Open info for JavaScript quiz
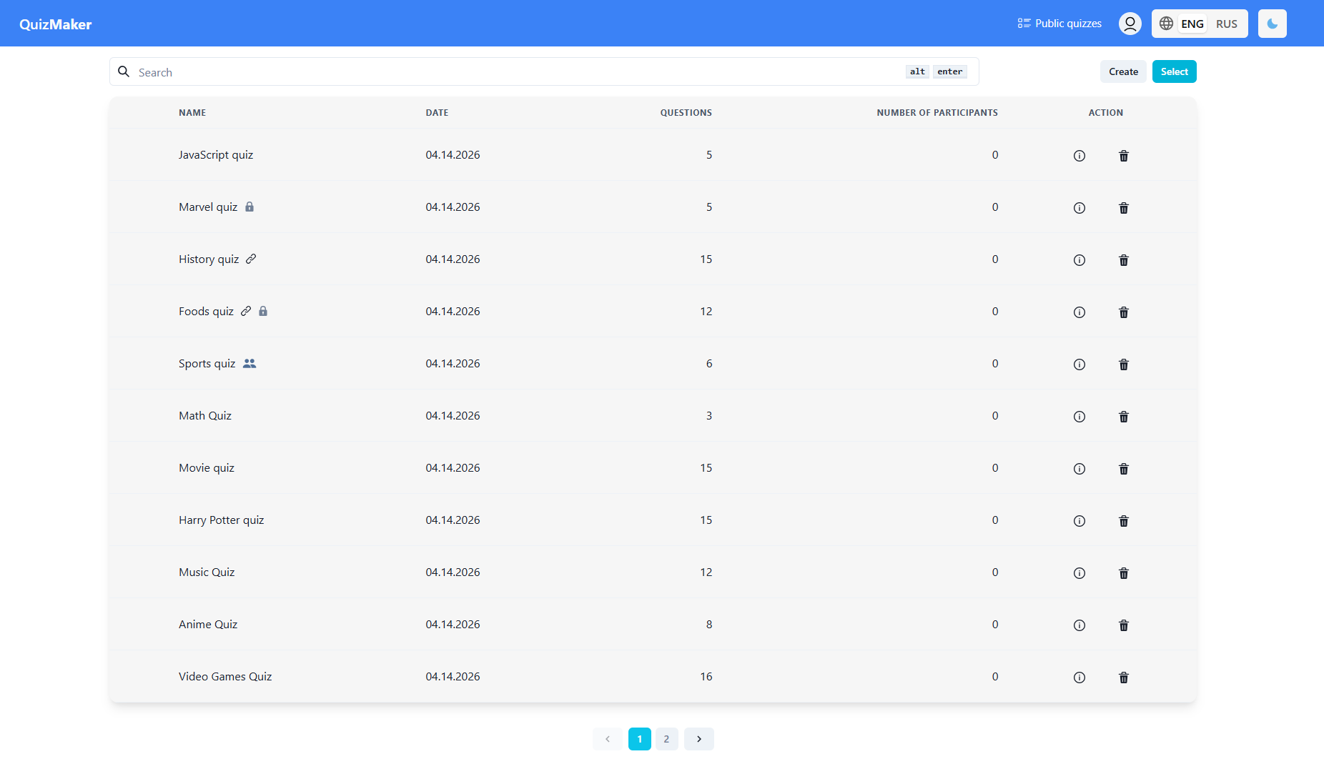 point(1079,156)
